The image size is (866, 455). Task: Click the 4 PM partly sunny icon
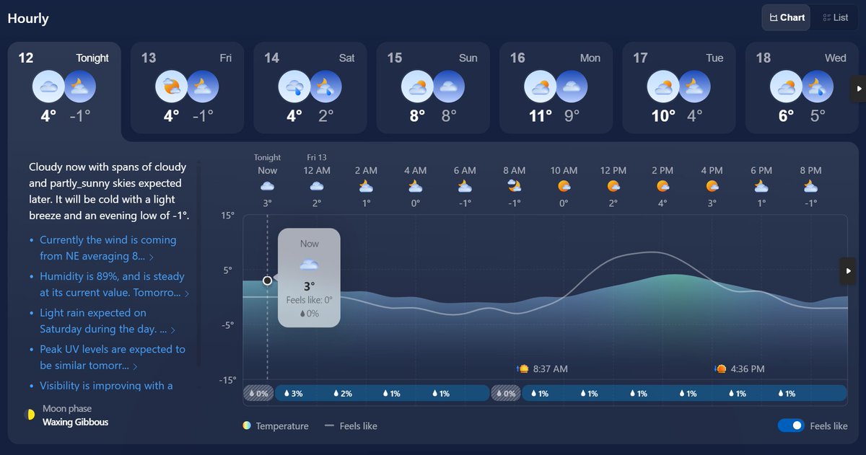(712, 186)
